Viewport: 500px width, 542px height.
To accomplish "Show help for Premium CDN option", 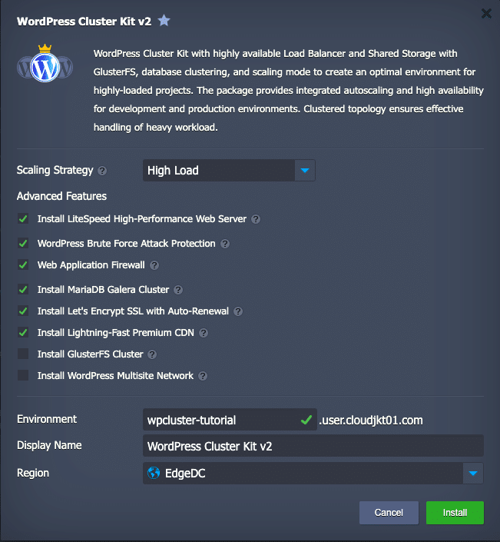I will coord(204,333).
